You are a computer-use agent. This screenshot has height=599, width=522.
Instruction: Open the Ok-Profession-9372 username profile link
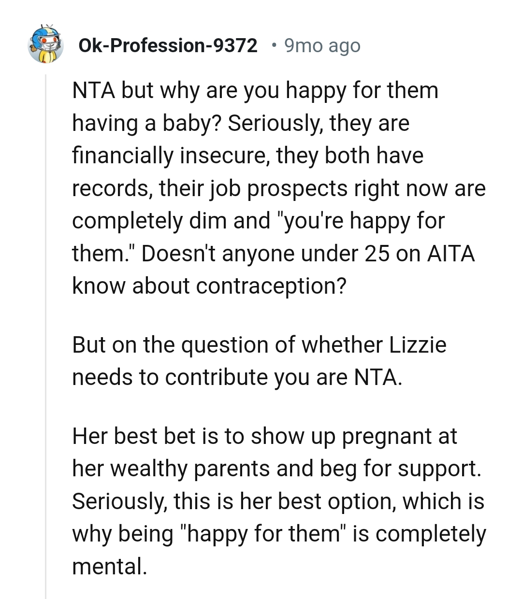pyautogui.click(x=168, y=45)
